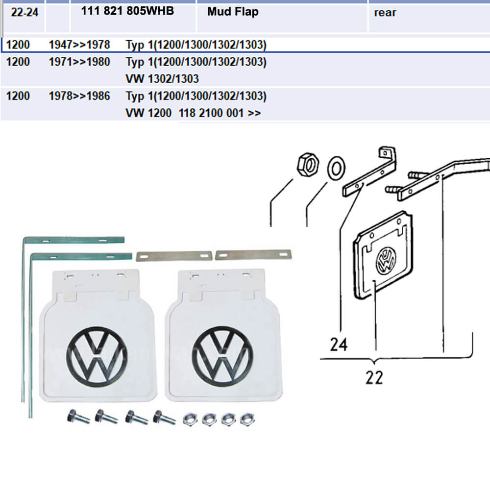Expand the 1947>>1978 fitment row
The width and height of the screenshot is (490, 490).
point(80,45)
